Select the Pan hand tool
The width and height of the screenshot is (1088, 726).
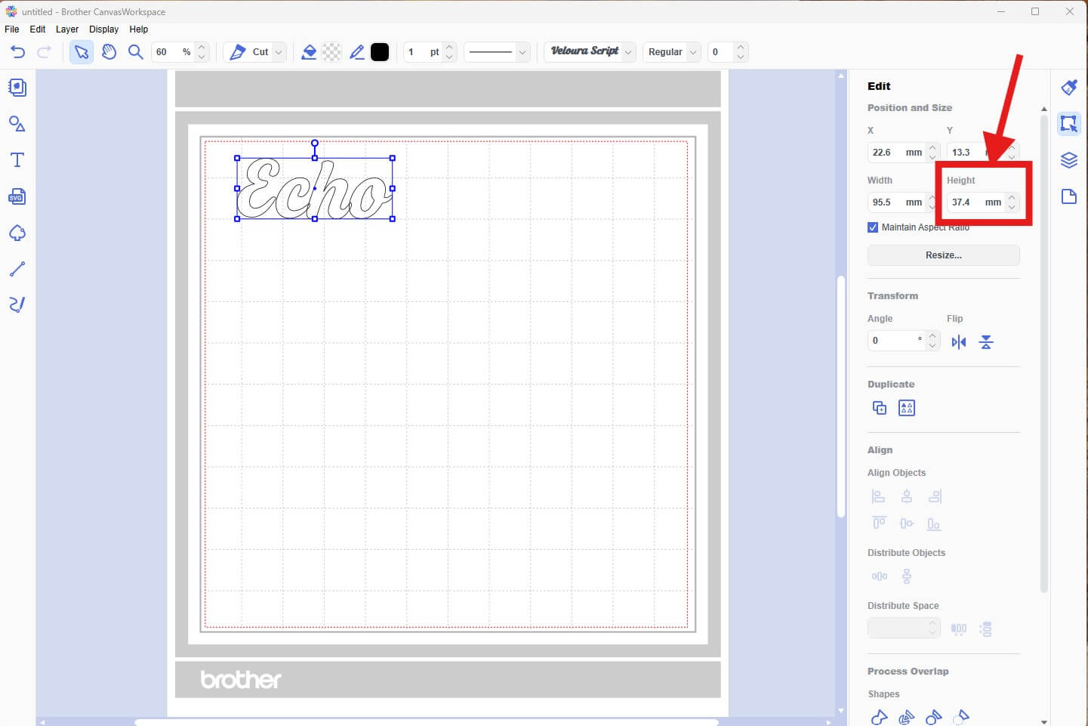(x=109, y=52)
